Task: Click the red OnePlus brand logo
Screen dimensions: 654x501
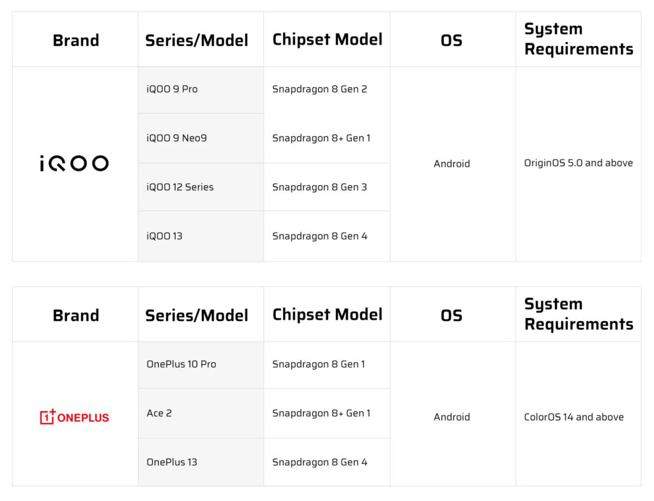Action: click(75, 417)
